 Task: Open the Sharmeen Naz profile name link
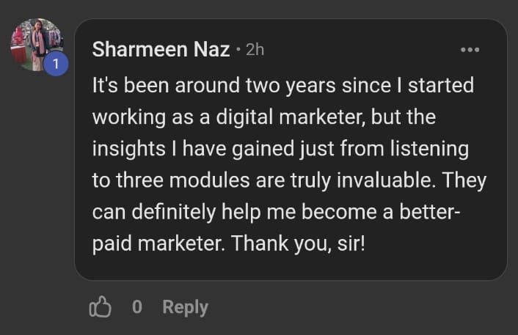tap(161, 50)
